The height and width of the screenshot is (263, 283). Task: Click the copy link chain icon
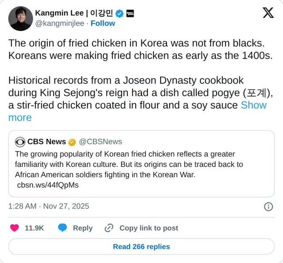[x=109, y=228]
